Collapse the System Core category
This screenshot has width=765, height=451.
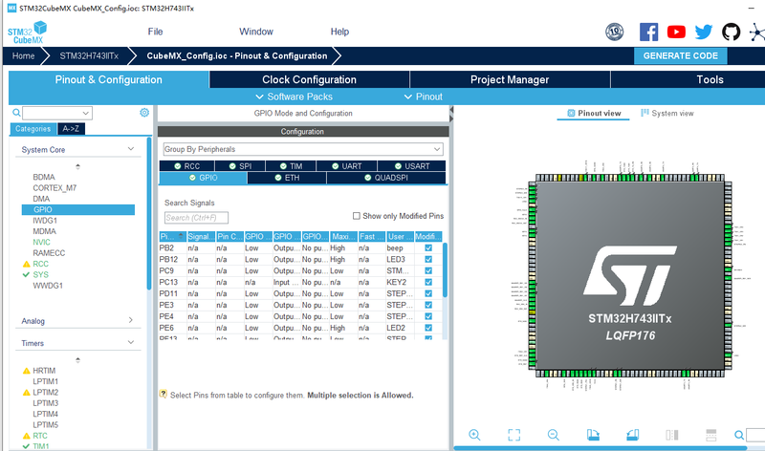131,149
